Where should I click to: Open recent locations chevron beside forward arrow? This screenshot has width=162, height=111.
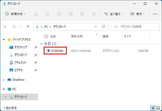click(x=21, y=27)
